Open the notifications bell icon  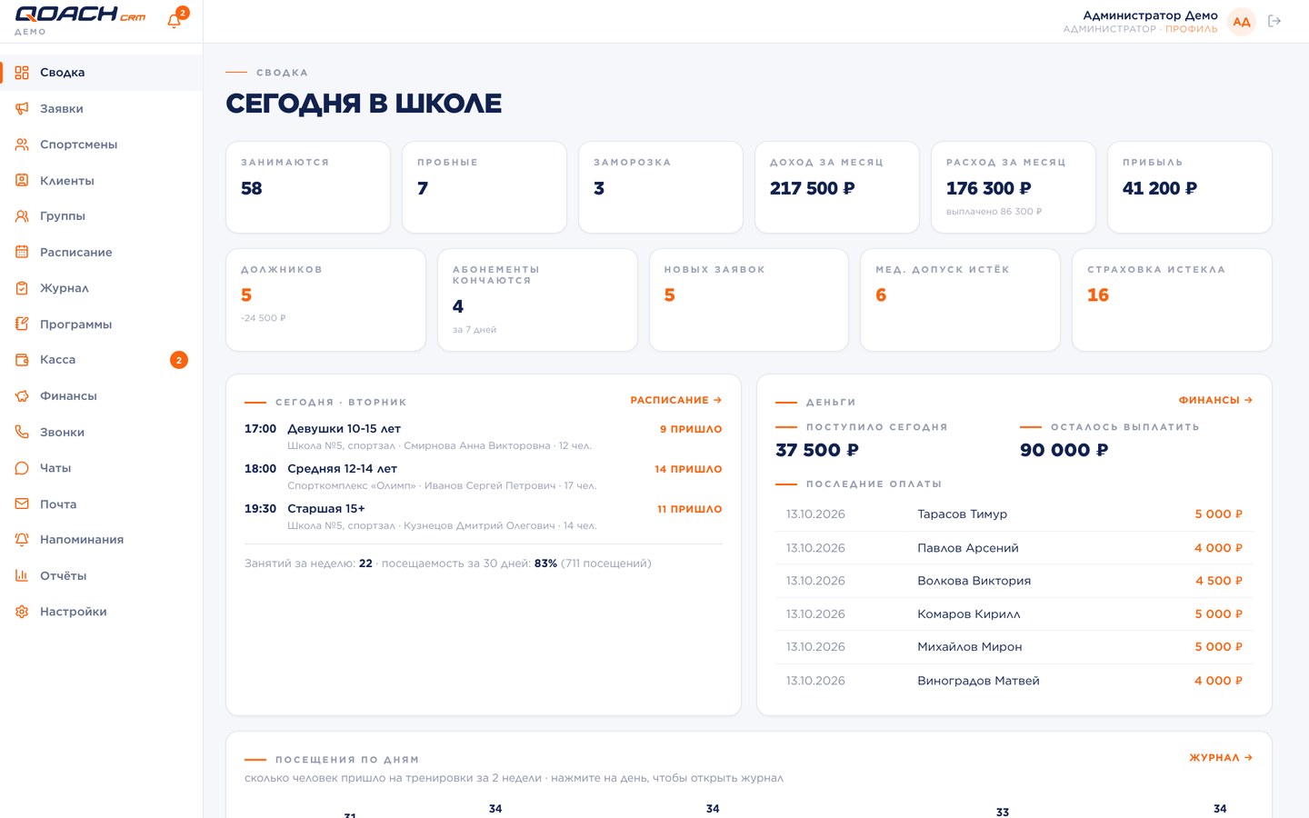[175, 21]
